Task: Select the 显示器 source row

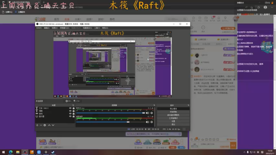Action: click(x=55, y=116)
